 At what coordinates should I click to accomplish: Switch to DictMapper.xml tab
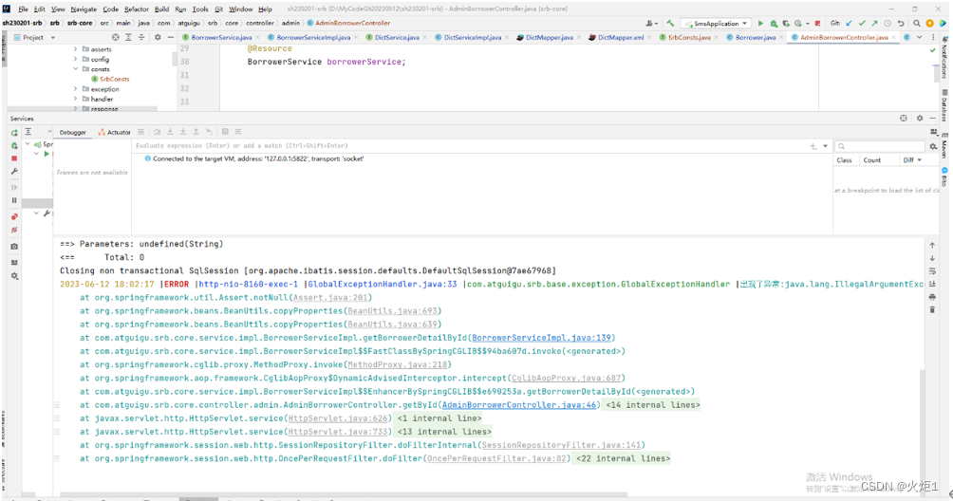coord(620,38)
